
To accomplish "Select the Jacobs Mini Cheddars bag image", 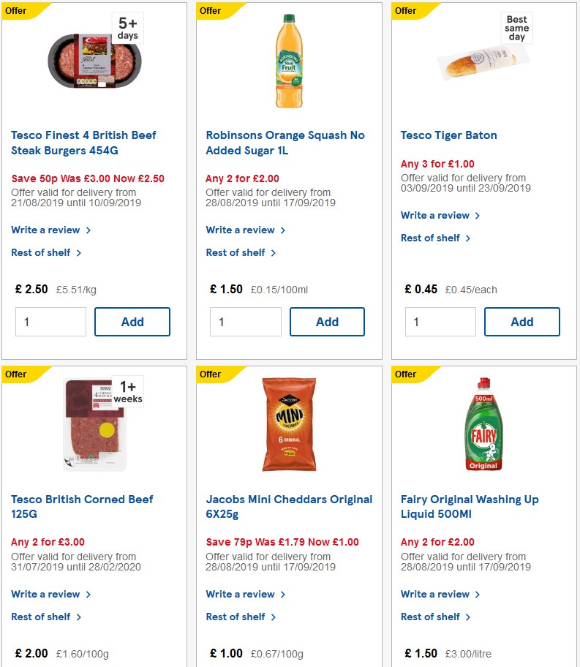I will (288, 424).
